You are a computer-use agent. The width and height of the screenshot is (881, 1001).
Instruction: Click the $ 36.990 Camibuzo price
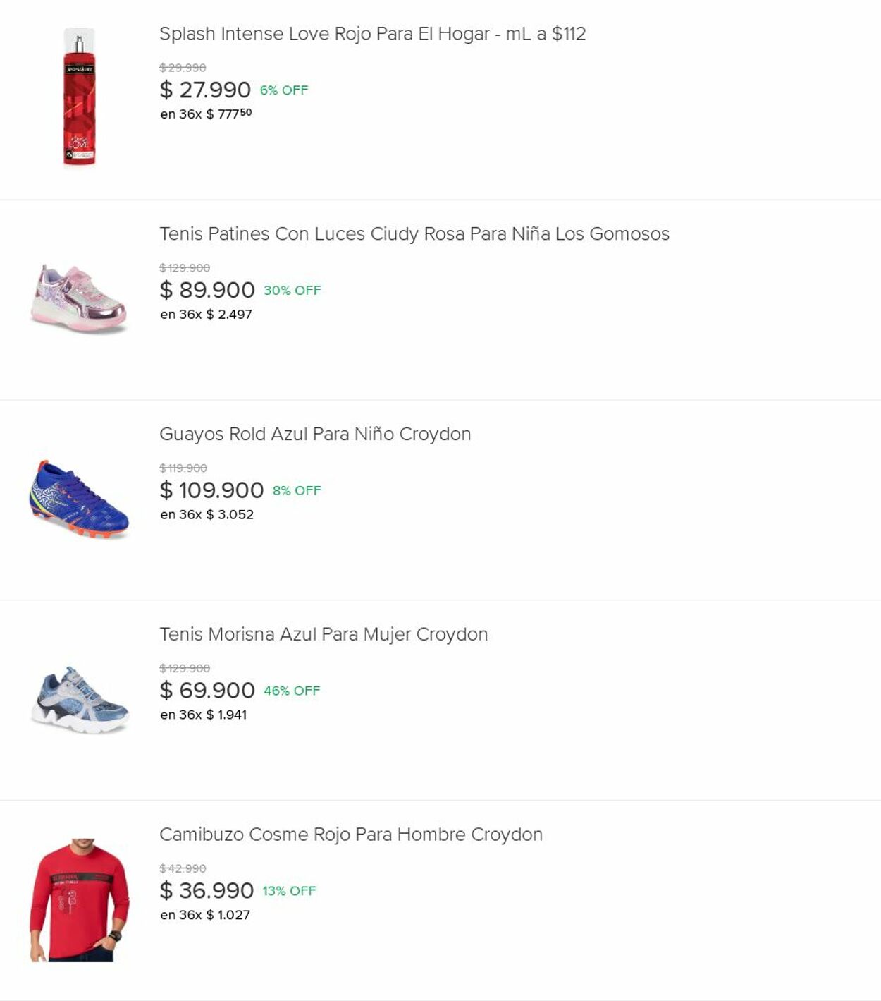(x=206, y=892)
